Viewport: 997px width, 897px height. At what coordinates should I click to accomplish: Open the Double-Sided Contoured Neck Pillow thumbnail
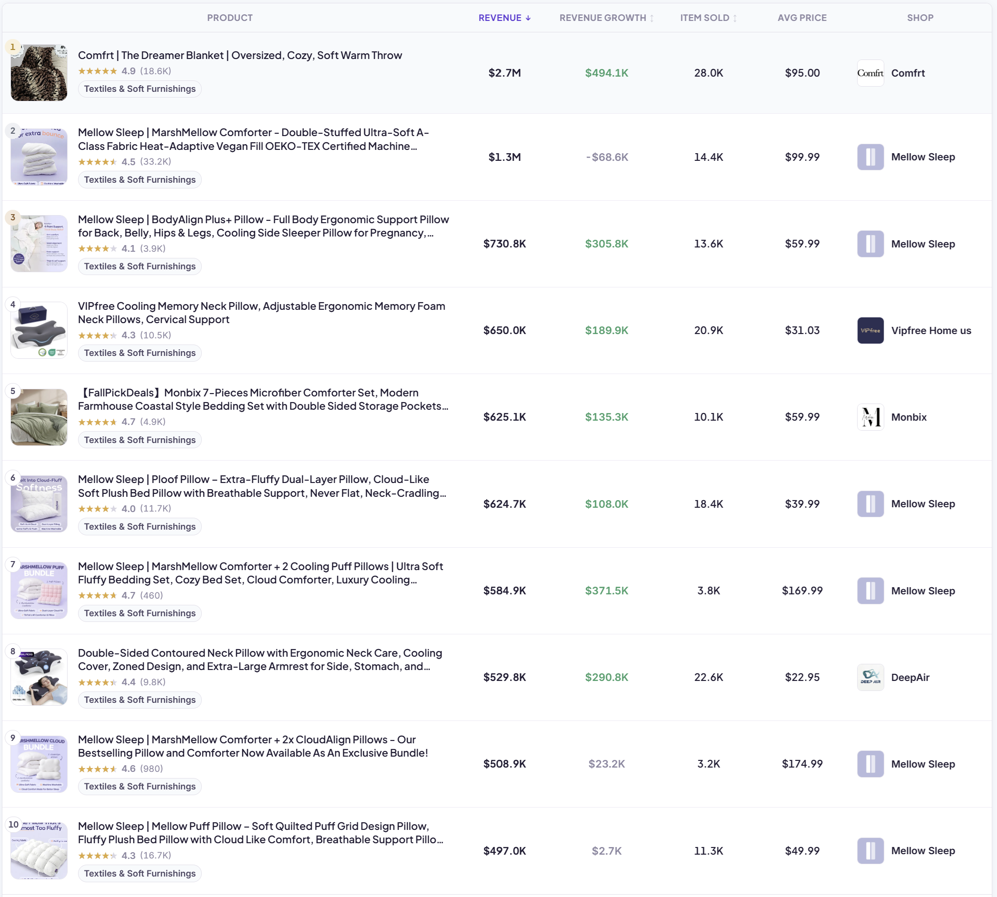point(39,677)
